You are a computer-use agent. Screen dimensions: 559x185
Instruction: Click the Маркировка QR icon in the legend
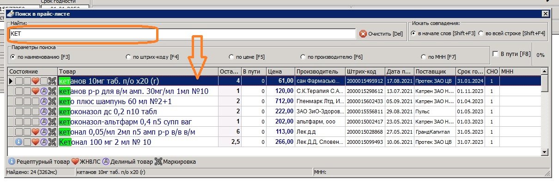click(x=158, y=162)
